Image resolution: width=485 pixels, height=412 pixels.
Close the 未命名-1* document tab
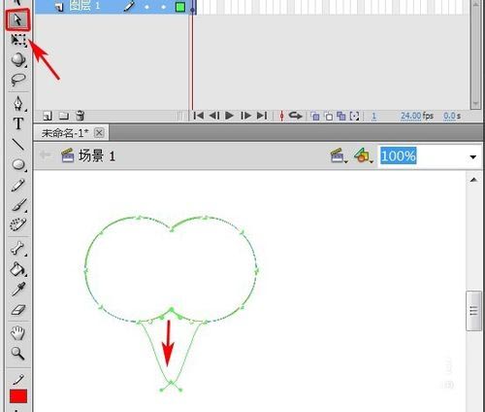click(99, 133)
